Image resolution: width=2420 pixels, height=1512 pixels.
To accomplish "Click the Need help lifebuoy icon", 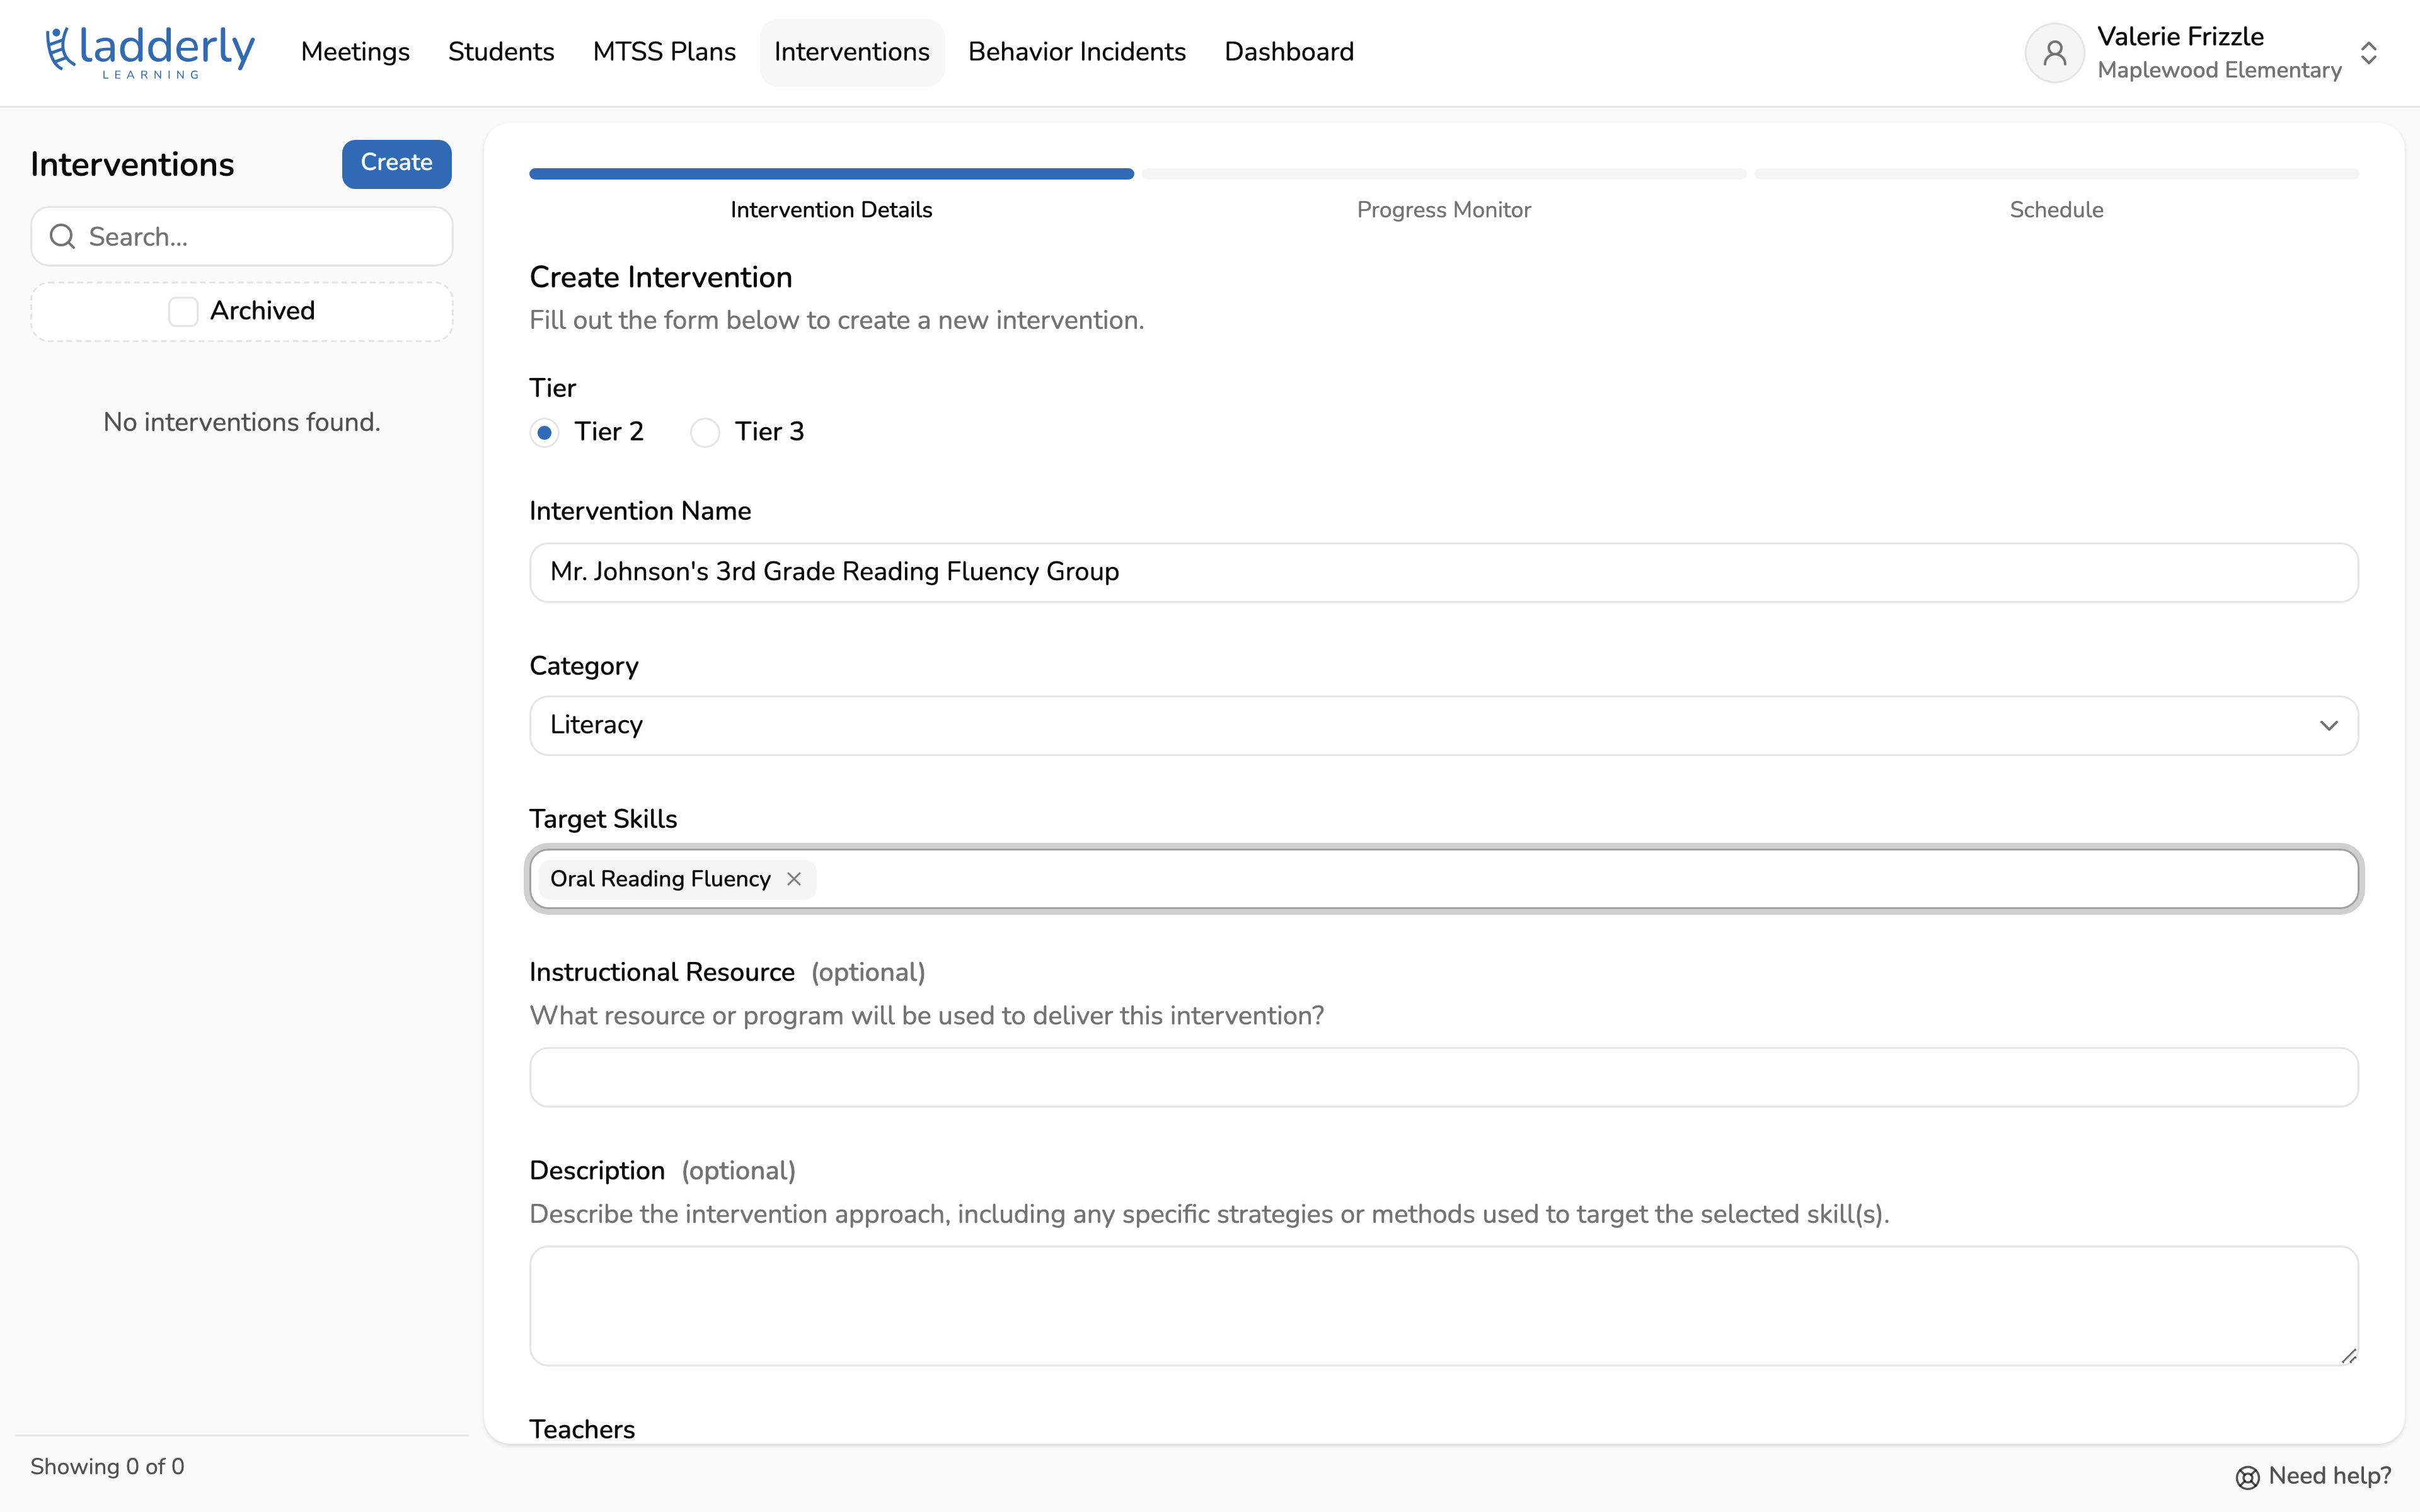I will click(2247, 1477).
